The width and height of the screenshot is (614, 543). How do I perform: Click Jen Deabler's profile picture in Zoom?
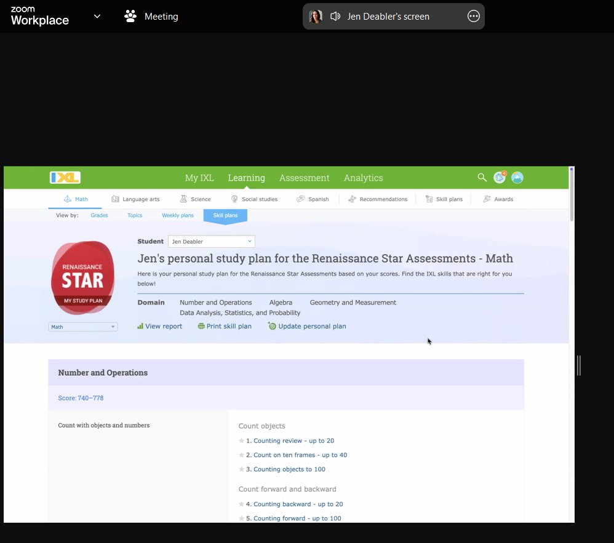coord(316,17)
